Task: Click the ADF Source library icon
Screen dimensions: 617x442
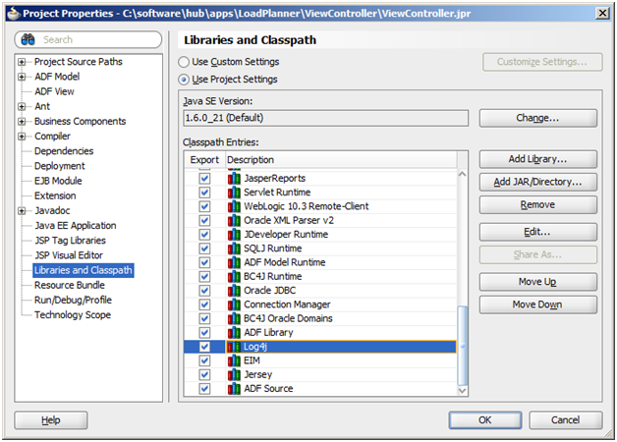Action: pos(234,389)
